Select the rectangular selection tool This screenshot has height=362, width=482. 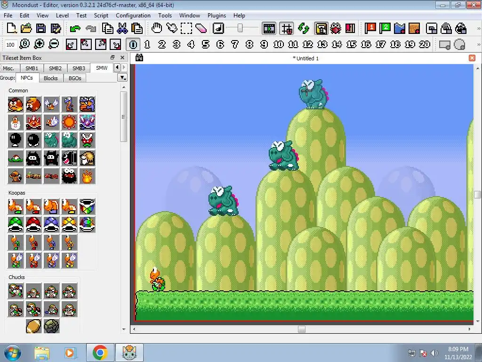pos(186,29)
